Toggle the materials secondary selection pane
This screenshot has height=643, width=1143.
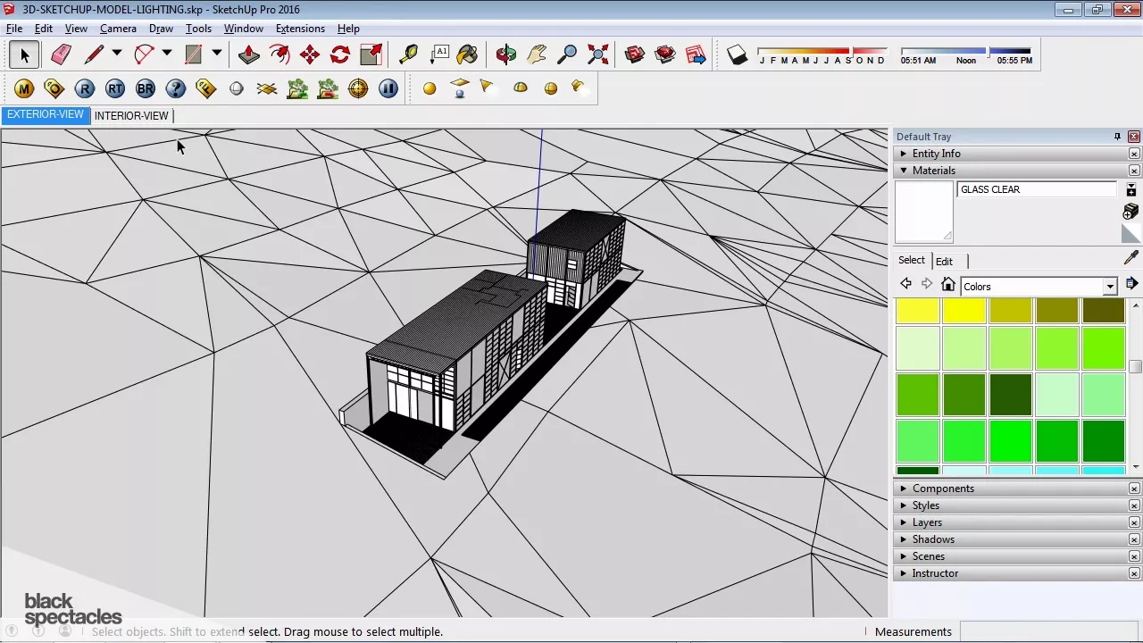point(1131,190)
